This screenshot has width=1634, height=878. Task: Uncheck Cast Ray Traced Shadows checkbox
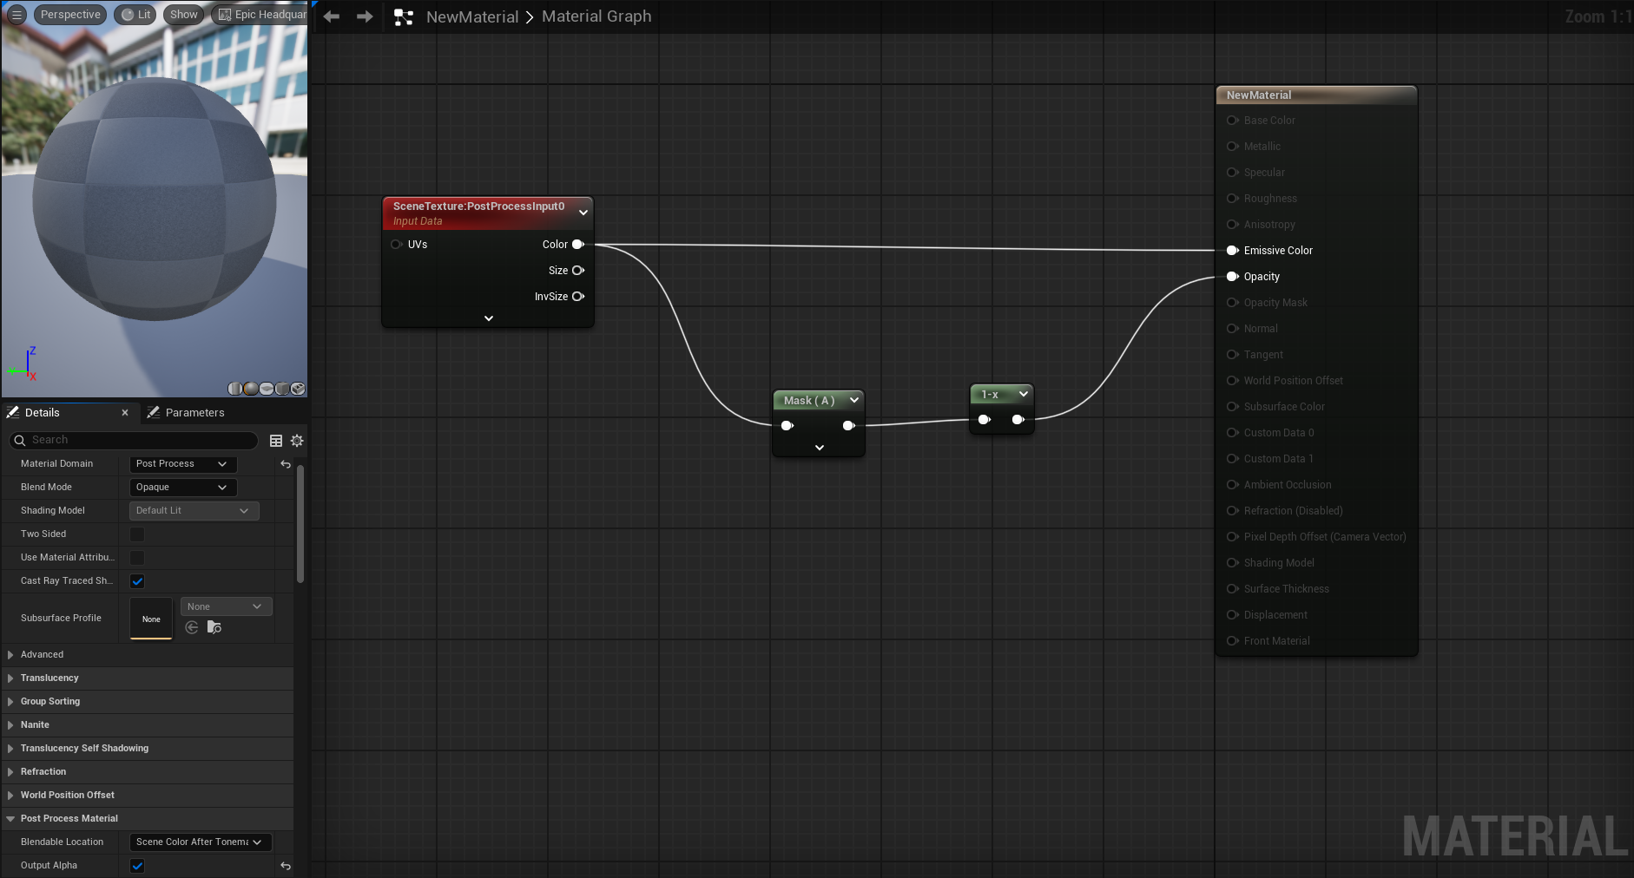pos(137,581)
